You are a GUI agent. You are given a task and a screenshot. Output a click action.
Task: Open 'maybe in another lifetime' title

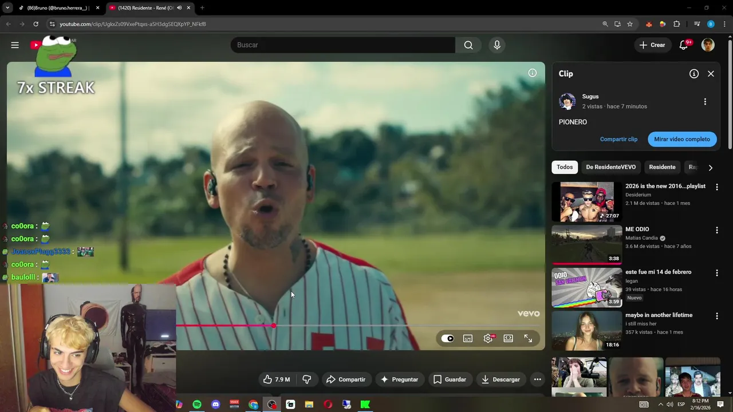click(659, 315)
